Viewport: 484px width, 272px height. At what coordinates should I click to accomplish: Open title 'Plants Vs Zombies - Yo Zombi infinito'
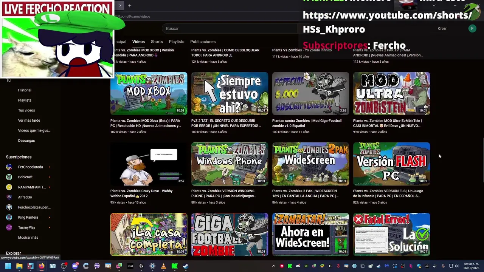click(302, 50)
